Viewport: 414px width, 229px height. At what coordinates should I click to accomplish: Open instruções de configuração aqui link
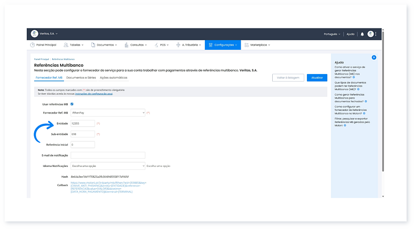94,94
